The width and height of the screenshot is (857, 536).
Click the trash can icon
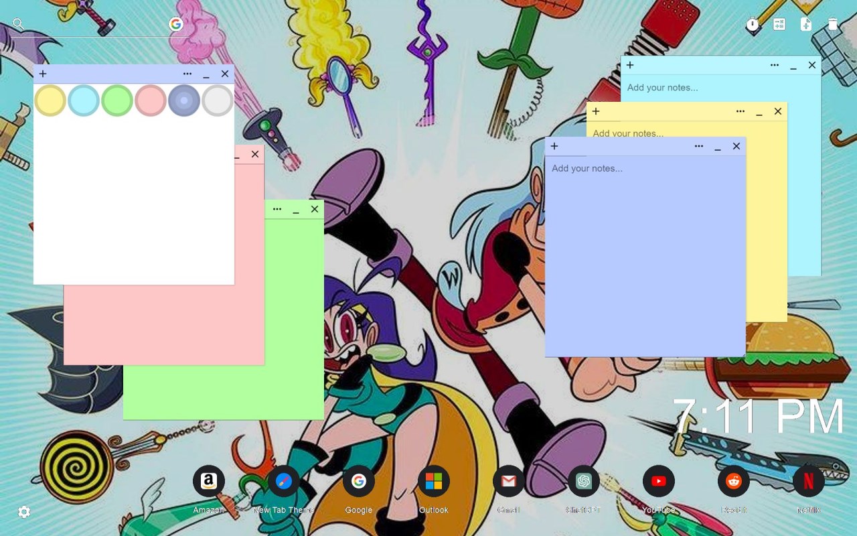(x=832, y=25)
